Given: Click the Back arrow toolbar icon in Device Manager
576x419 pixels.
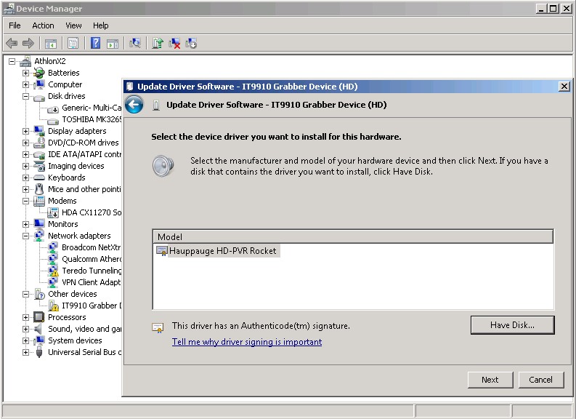Looking at the screenshot, I should click(x=12, y=44).
